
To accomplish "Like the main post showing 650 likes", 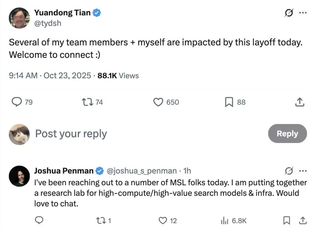I will [x=158, y=102].
